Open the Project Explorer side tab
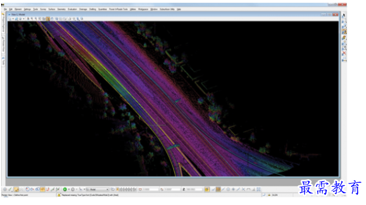The height and width of the screenshot is (205, 366). point(3,24)
